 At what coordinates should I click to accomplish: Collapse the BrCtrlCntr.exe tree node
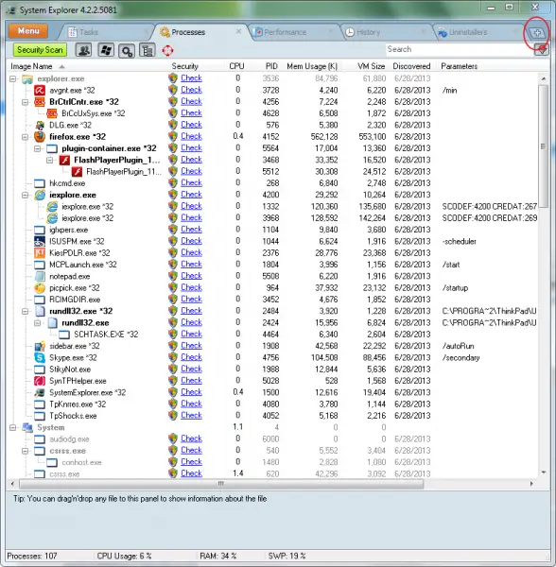pyautogui.click(x=25, y=102)
